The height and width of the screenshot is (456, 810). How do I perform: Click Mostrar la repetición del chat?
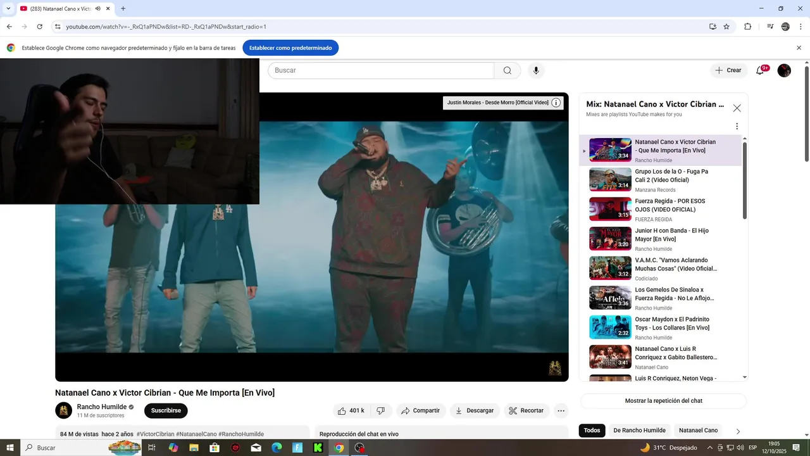point(663,401)
